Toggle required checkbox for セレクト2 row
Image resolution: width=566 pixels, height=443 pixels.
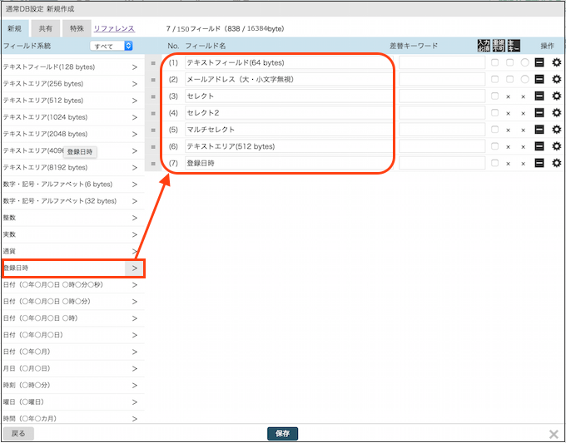pos(495,113)
